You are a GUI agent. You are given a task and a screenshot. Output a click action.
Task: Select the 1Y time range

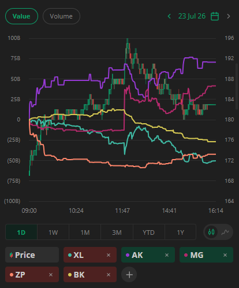[x=180, y=232]
